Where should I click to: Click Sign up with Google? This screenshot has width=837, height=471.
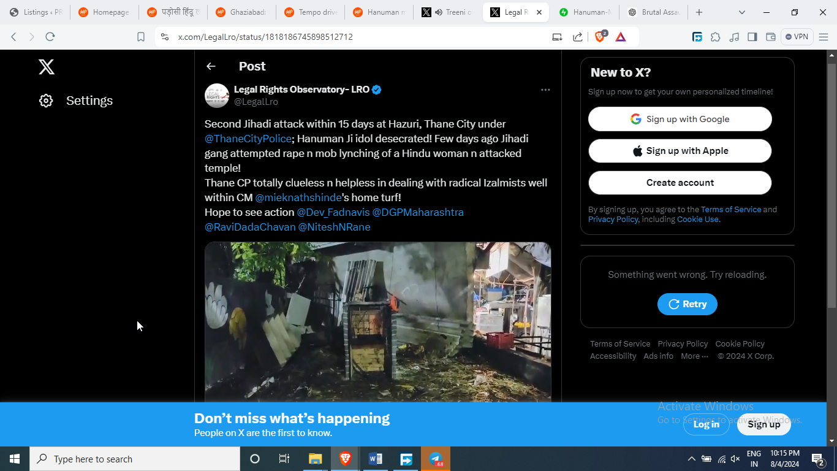(680, 119)
